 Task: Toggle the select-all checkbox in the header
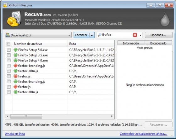click(8, 44)
